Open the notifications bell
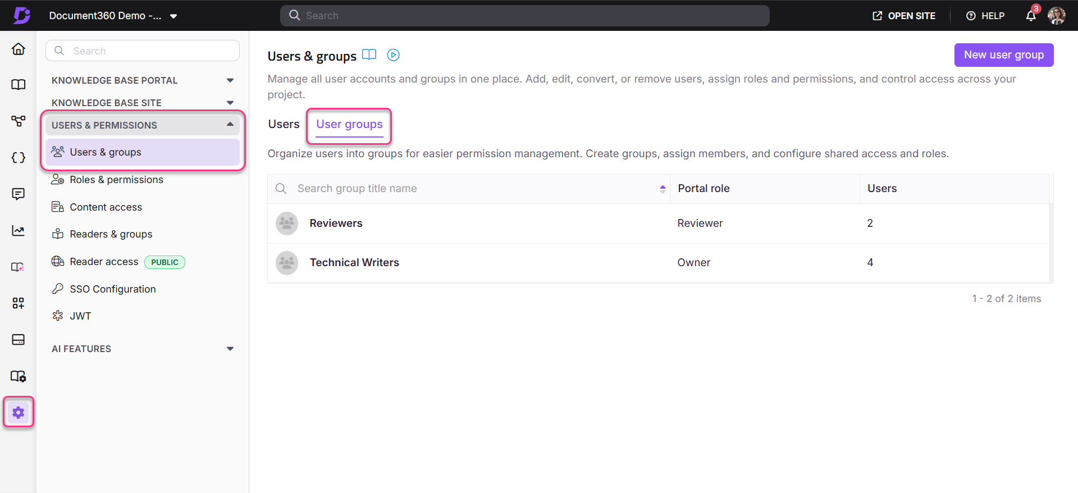 click(1031, 16)
